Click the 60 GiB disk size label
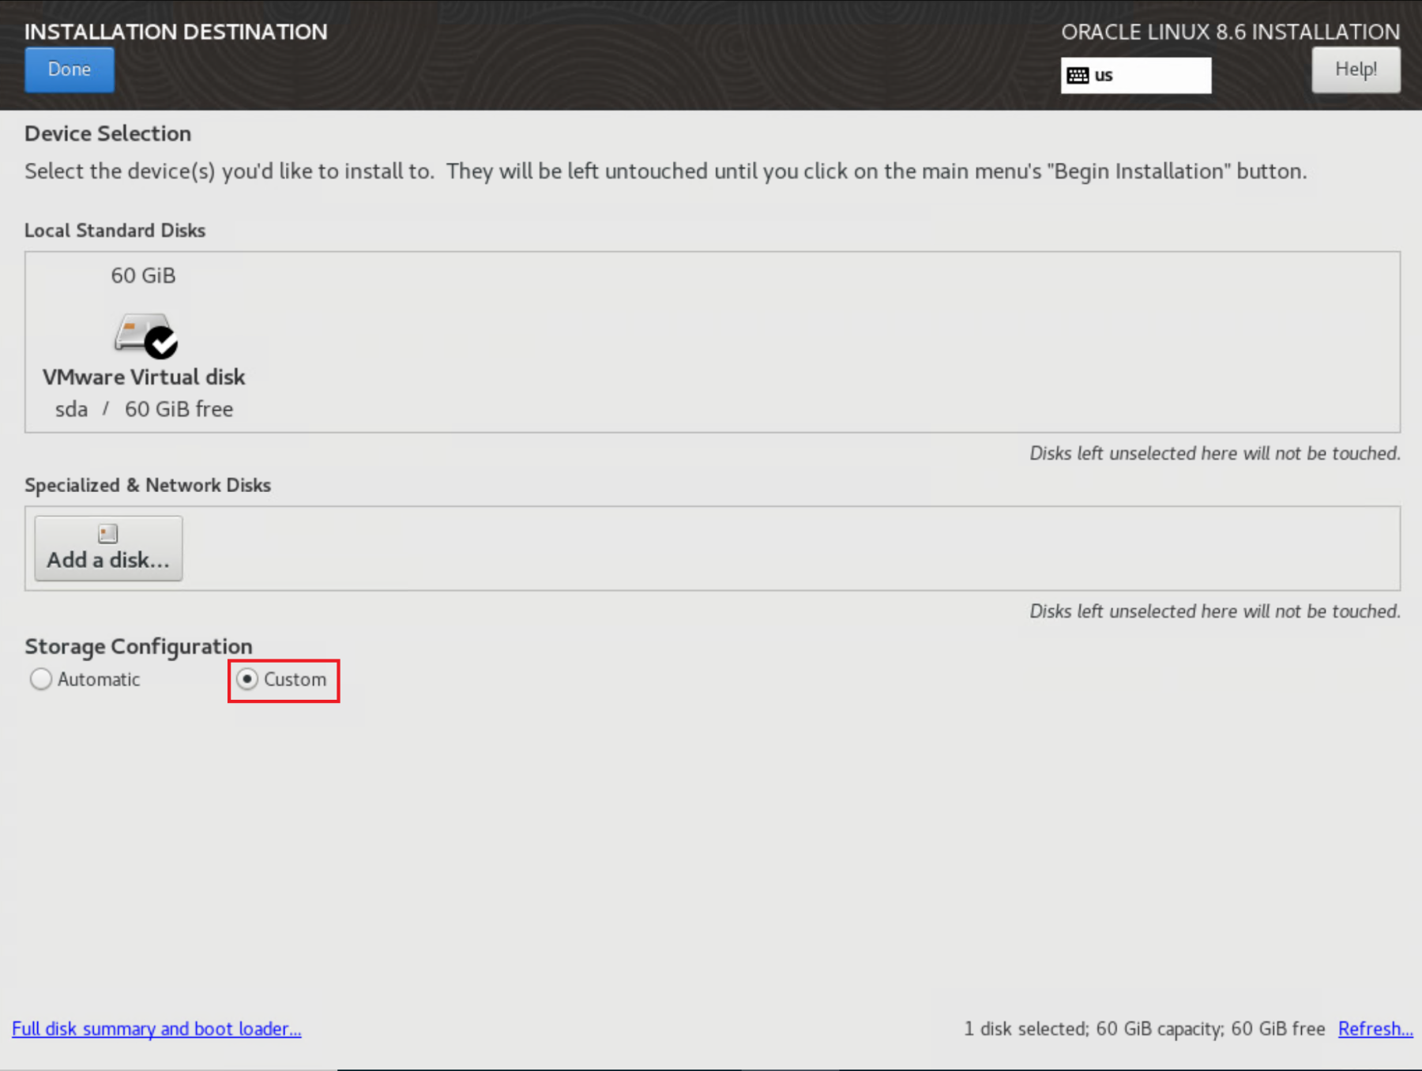Viewport: 1422px width, 1071px height. coord(143,276)
